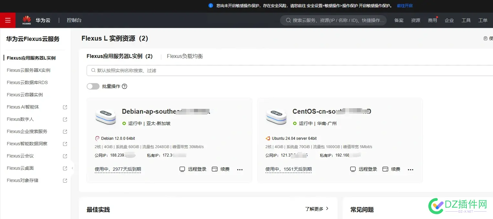Open more options ellipsis on CentOS card
This screenshot has height=219, width=493.
(x=411, y=169)
